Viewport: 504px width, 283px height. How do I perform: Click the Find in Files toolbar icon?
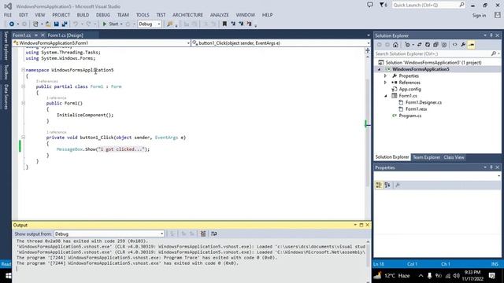(170, 24)
